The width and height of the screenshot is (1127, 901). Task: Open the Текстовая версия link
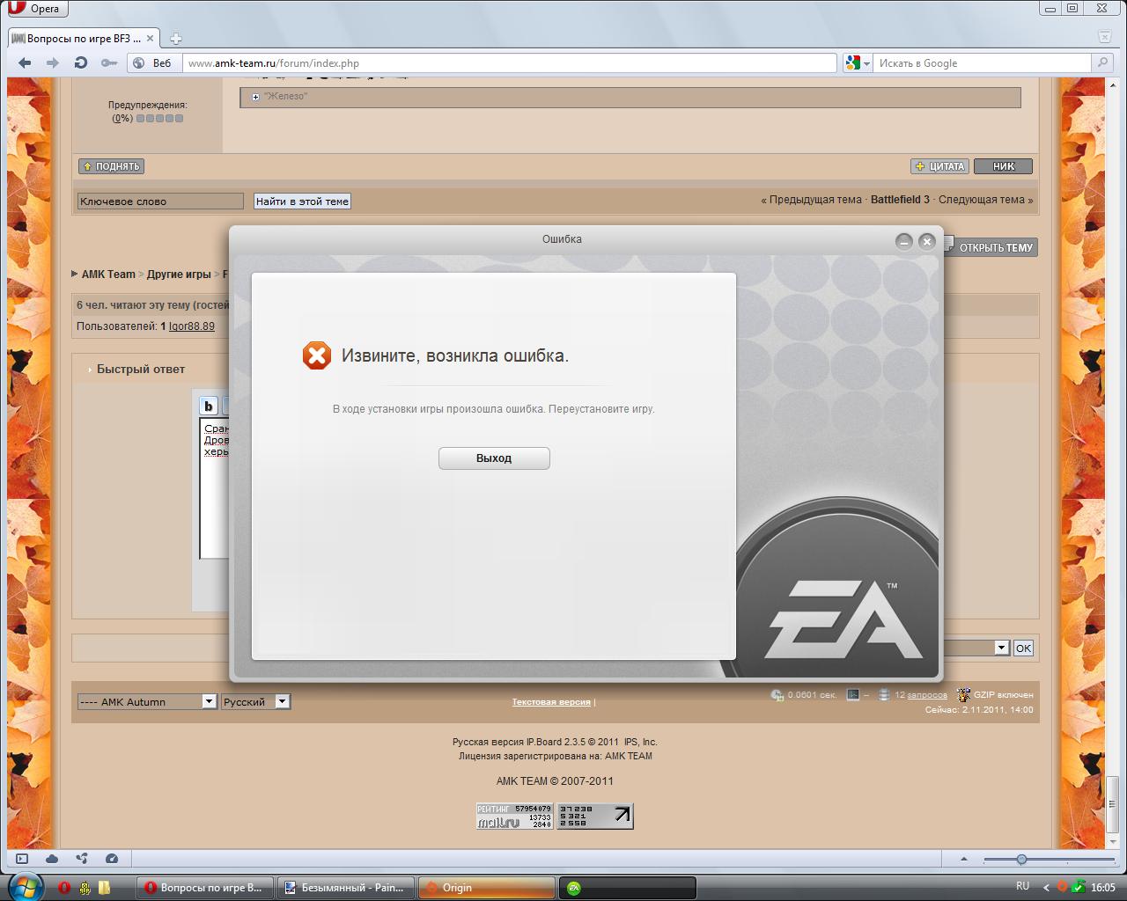(x=551, y=702)
